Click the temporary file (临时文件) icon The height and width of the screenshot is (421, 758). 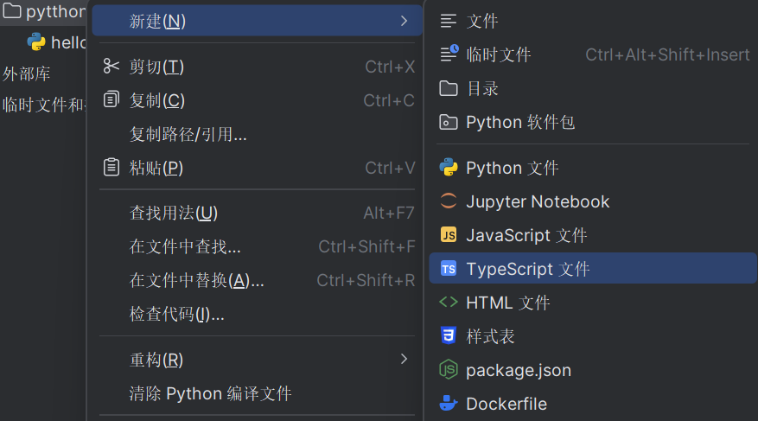(x=449, y=54)
